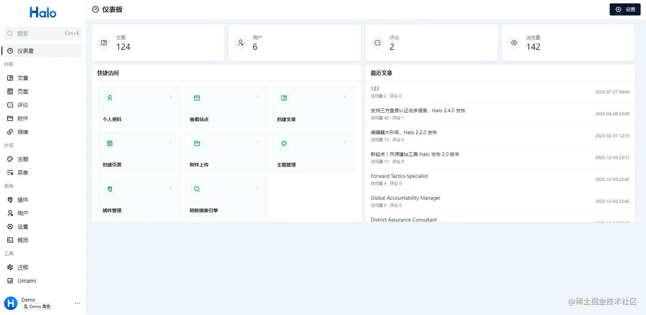The width and height of the screenshot is (646, 315).
Task: Click the 仪表盘 dashboard gauge icon in sidebar
Action: click(10, 51)
